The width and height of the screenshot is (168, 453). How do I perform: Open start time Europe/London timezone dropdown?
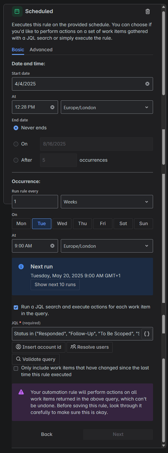(x=107, y=107)
